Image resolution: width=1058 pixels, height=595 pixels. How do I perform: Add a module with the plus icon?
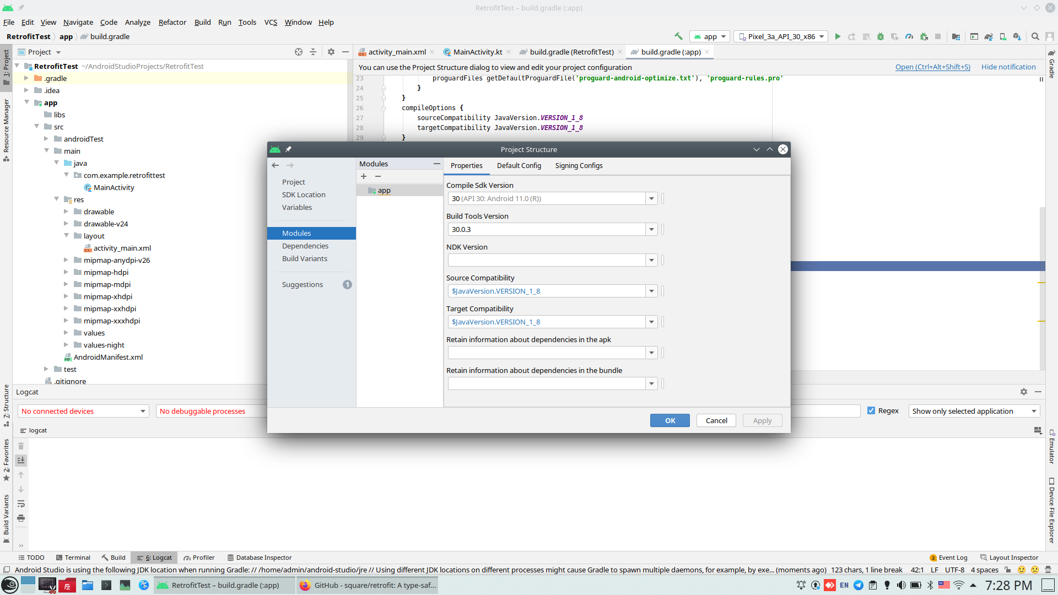[364, 176]
